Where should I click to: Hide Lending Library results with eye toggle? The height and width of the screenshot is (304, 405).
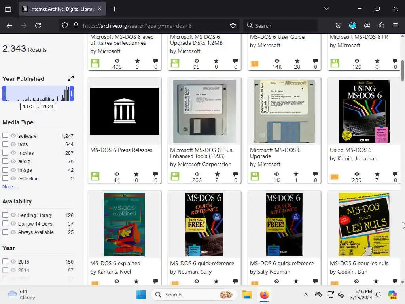(x=13, y=215)
